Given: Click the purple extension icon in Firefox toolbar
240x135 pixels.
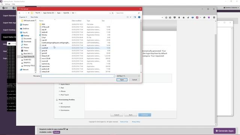Looking at the screenshot, I should [x=209, y=18].
